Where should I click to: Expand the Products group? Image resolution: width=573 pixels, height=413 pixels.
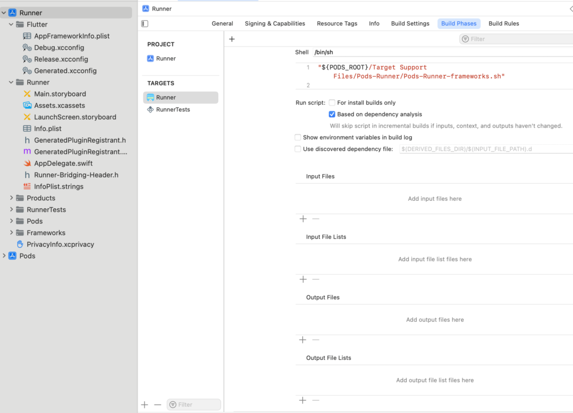coord(11,198)
